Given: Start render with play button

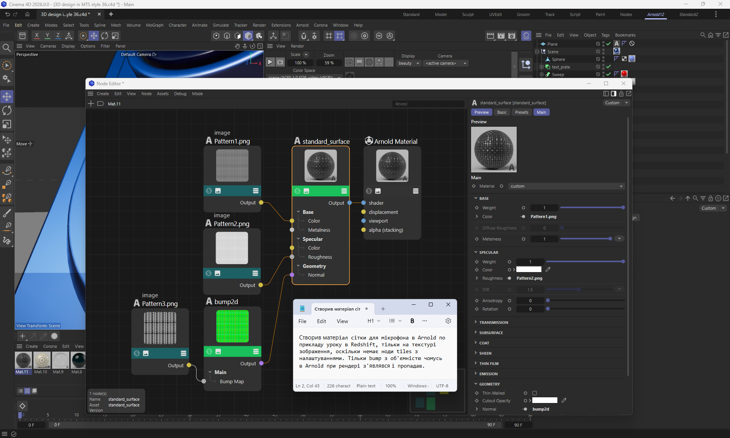Looking at the screenshot, I should 270,62.
